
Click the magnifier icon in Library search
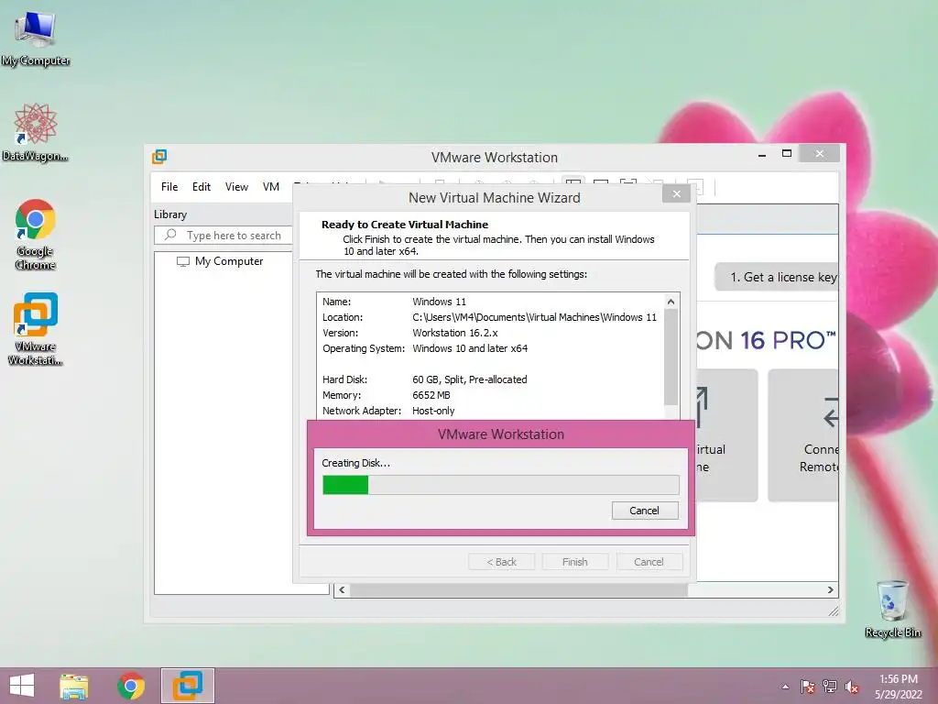(170, 235)
